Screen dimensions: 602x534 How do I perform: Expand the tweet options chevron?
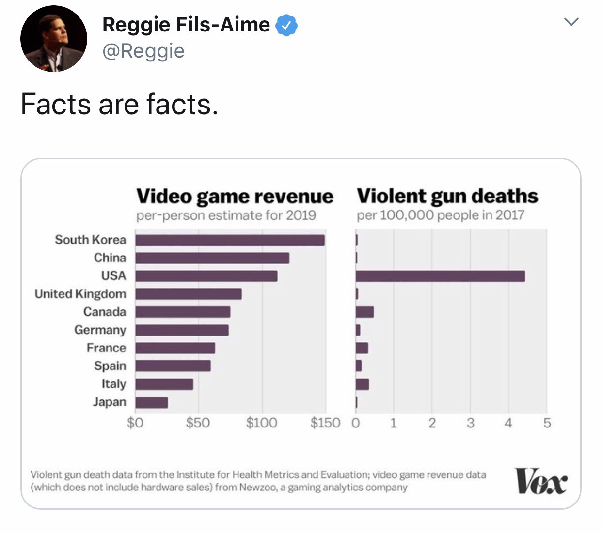tap(572, 21)
